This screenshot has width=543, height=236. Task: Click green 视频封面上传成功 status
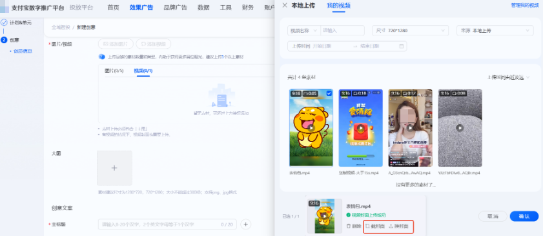(366, 215)
